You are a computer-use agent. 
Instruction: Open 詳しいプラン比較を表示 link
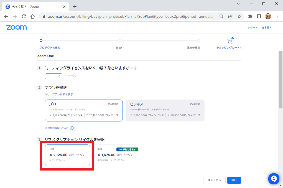click(x=59, y=95)
